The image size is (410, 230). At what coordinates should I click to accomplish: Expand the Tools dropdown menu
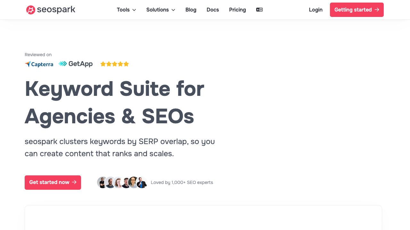click(126, 10)
